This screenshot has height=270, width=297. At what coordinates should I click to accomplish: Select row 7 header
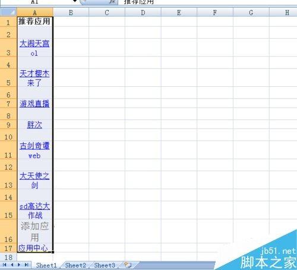[8, 103]
